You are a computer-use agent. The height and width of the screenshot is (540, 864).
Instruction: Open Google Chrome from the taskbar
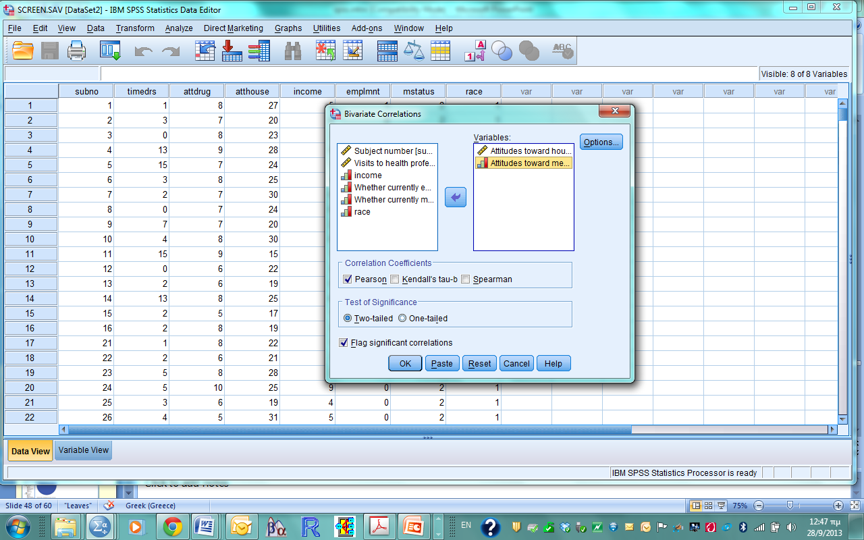(x=172, y=526)
